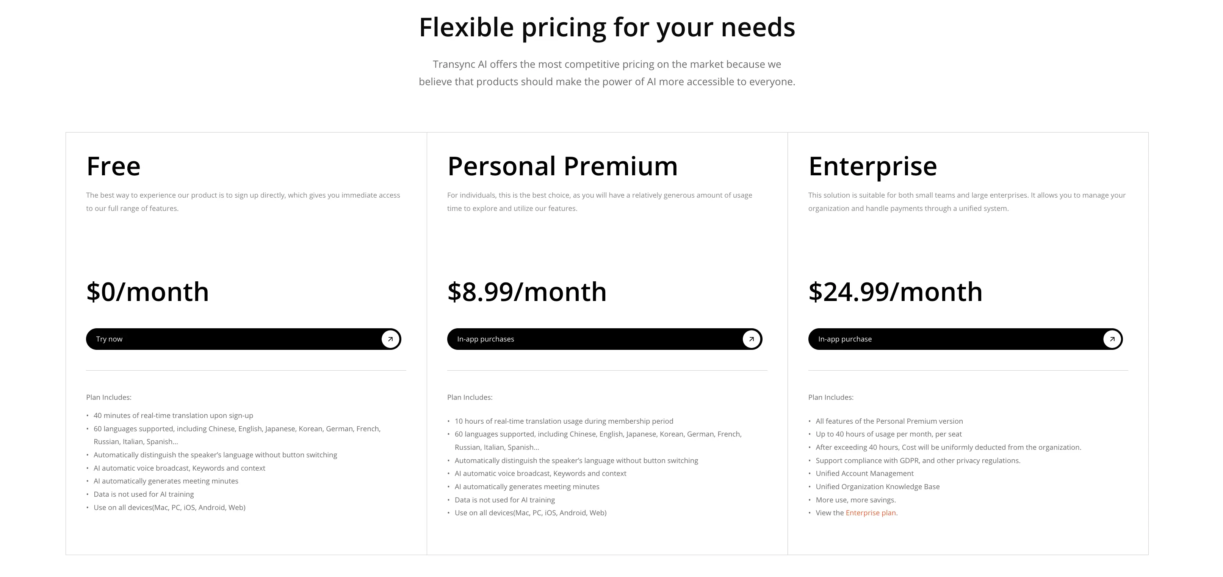
Task: Click the Enterprise card's circular arrow icon
Action: tap(1112, 338)
